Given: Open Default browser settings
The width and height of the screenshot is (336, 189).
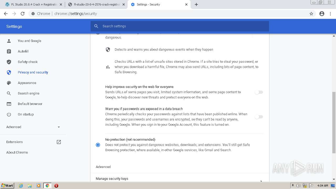Looking at the screenshot, I should point(30,104).
